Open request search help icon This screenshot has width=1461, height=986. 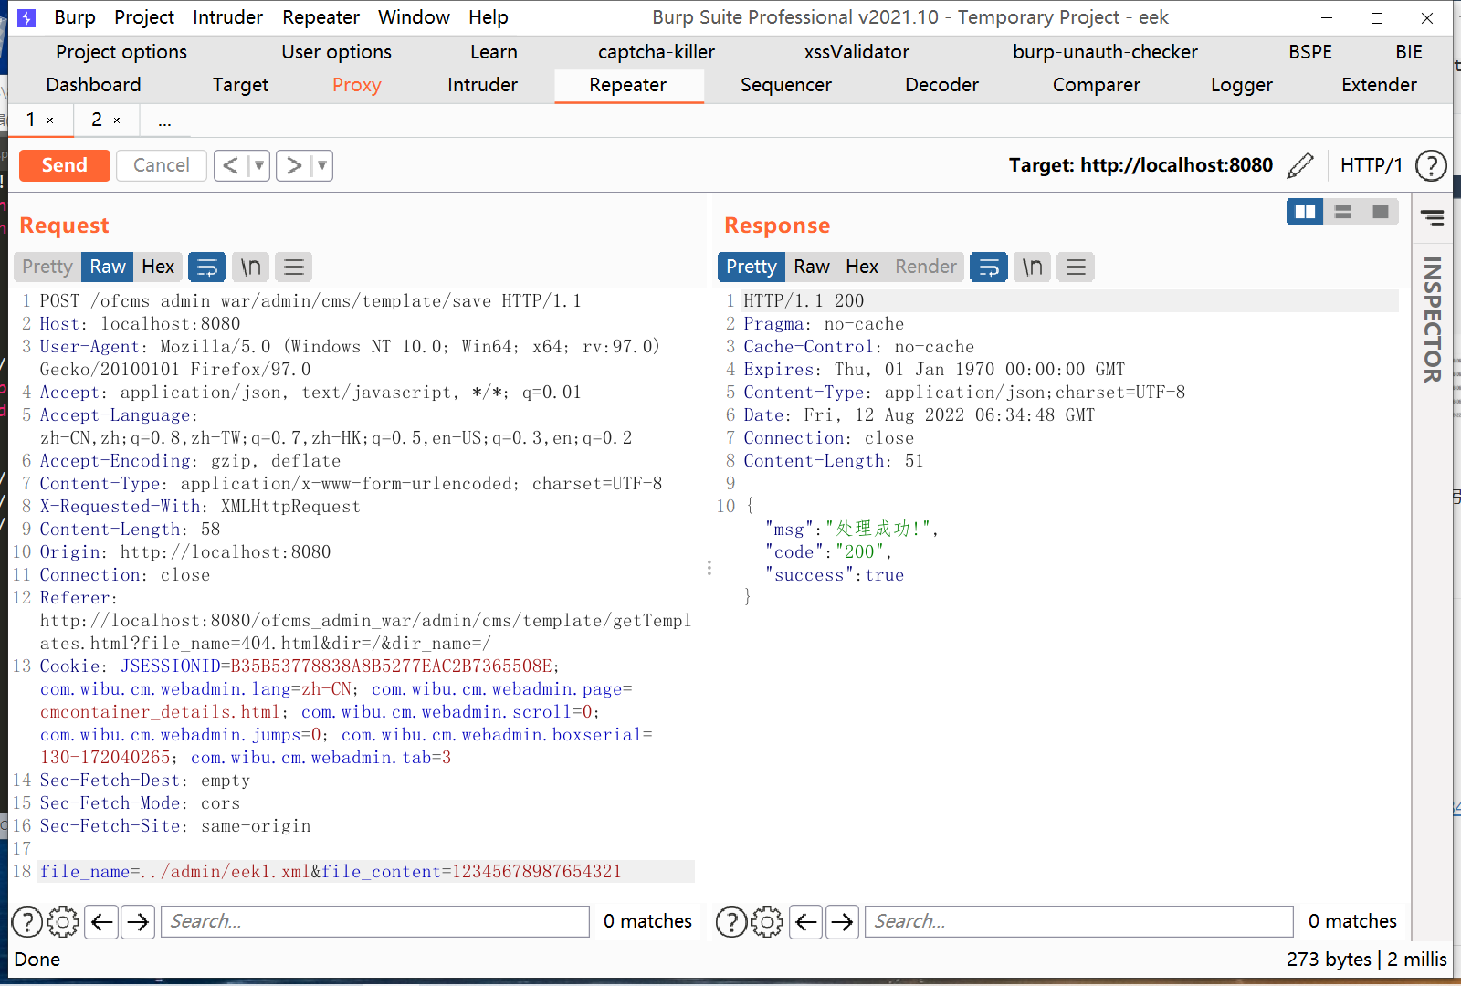click(x=26, y=922)
